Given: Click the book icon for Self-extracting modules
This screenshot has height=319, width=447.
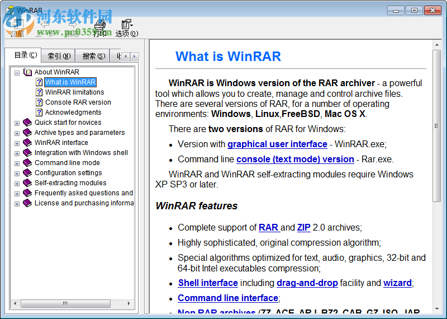Looking at the screenshot, I should 27,183.
